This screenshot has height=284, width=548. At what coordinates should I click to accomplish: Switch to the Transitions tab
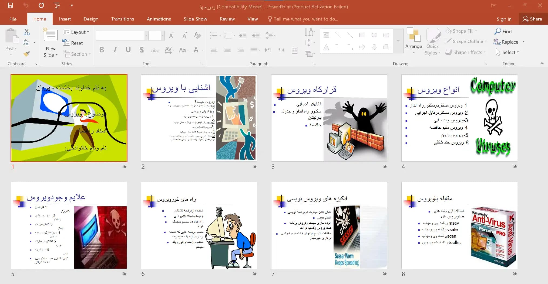[x=123, y=19]
